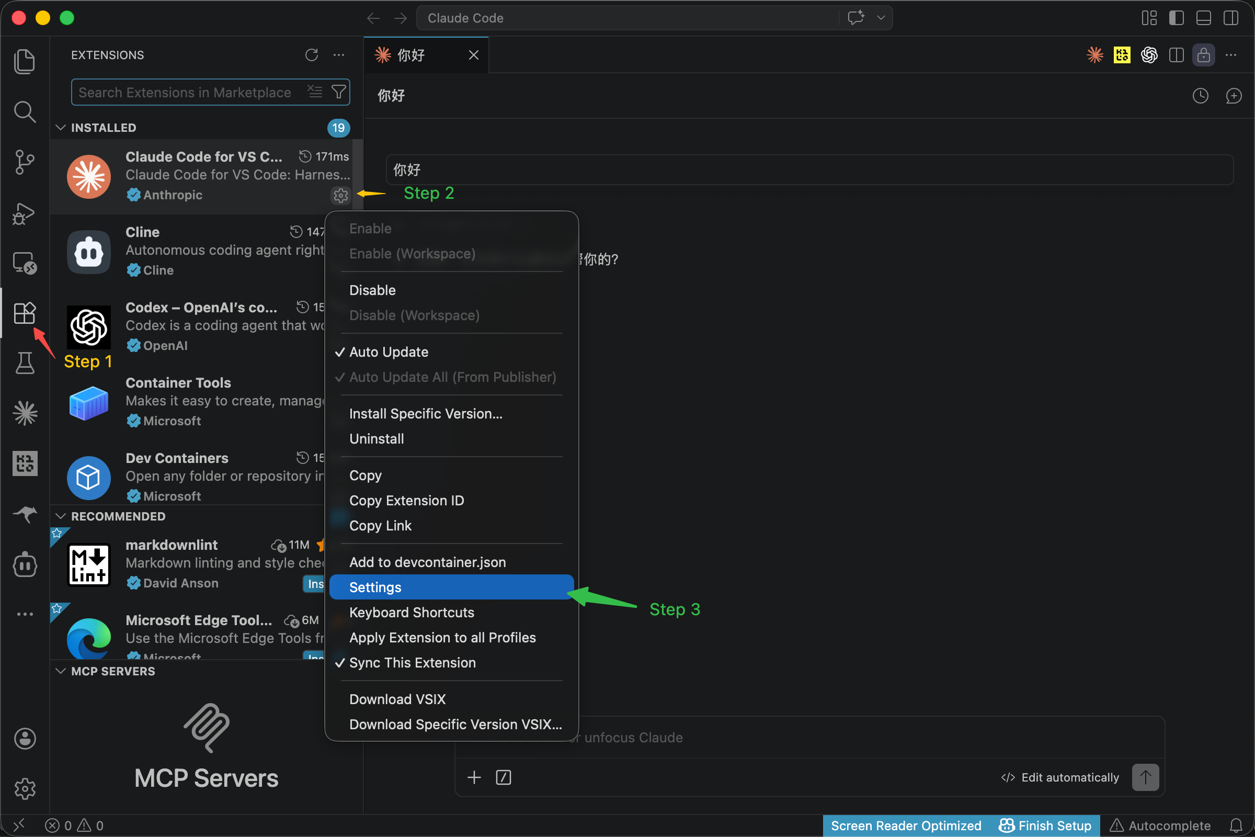Open Autocomplete status bar item

point(1160,826)
